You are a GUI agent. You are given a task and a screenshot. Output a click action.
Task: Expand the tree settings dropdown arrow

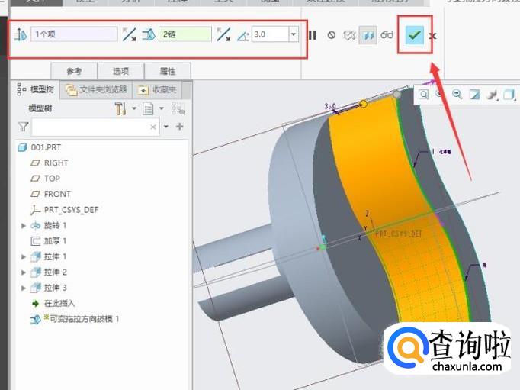point(134,108)
